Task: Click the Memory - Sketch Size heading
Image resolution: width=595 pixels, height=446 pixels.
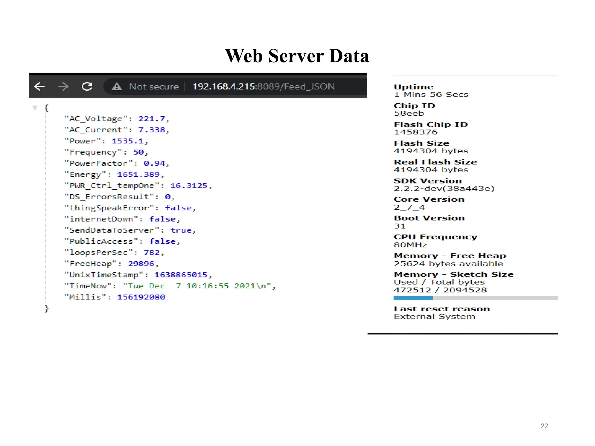Action: pyautogui.click(x=454, y=275)
